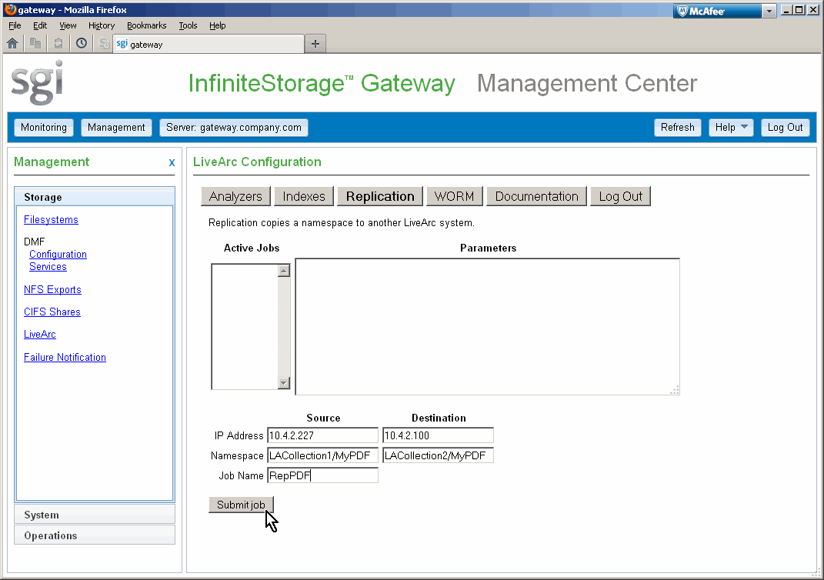Click the Firefox home icon
The width and height of the screenshot is (824, 580).
click(x=12, y=44)
